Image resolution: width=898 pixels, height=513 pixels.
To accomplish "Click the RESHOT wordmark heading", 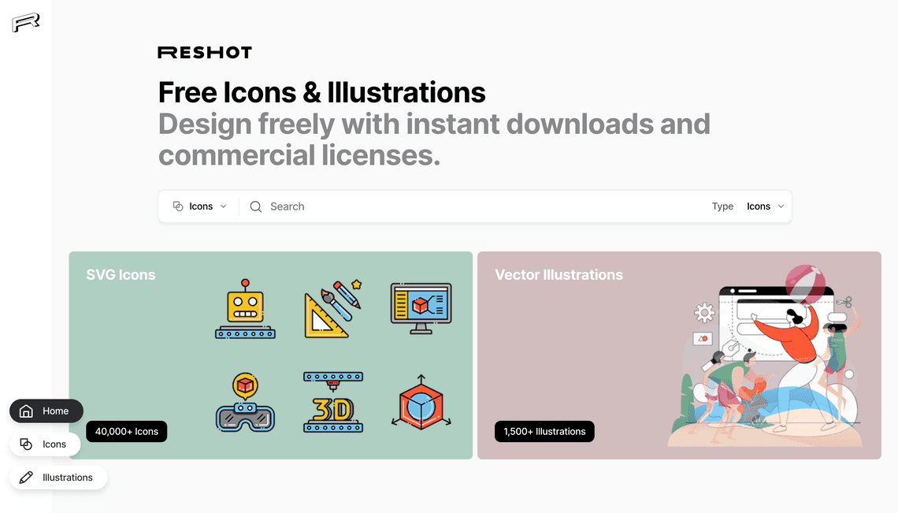I will [x=205, y=53].
